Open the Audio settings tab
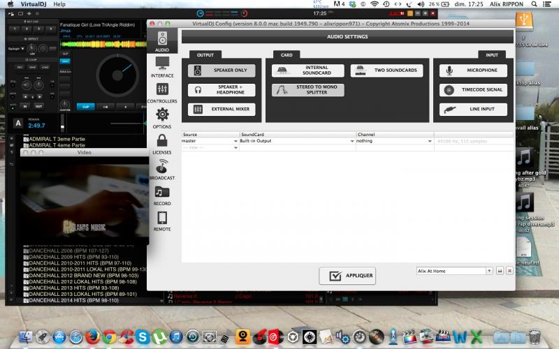The image size is (559, 349). pos(162,41)
